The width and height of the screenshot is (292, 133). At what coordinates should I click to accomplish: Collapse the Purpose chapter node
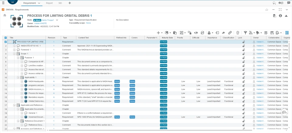18,58
